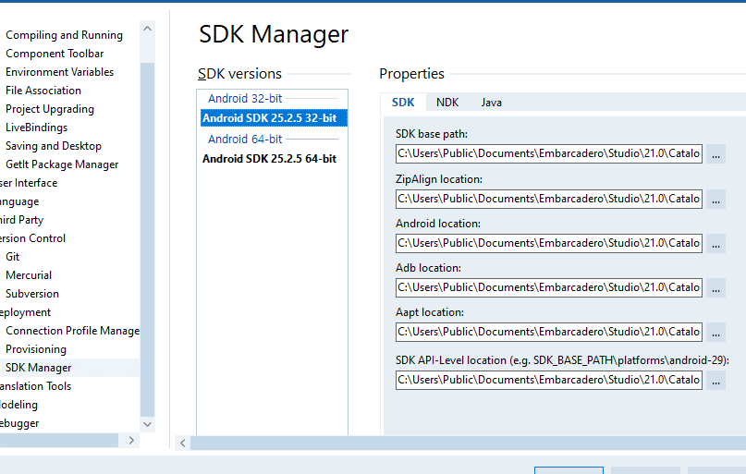Browse for SDK base path

pos(715,154)
